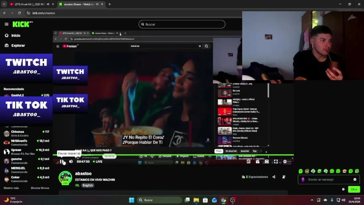
Task: Expand the list with Mostrar más
Action: tap(11, 188)
